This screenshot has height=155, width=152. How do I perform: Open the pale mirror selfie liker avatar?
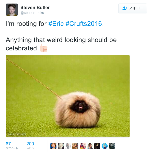pyautogui.click(x=68, y=146)
